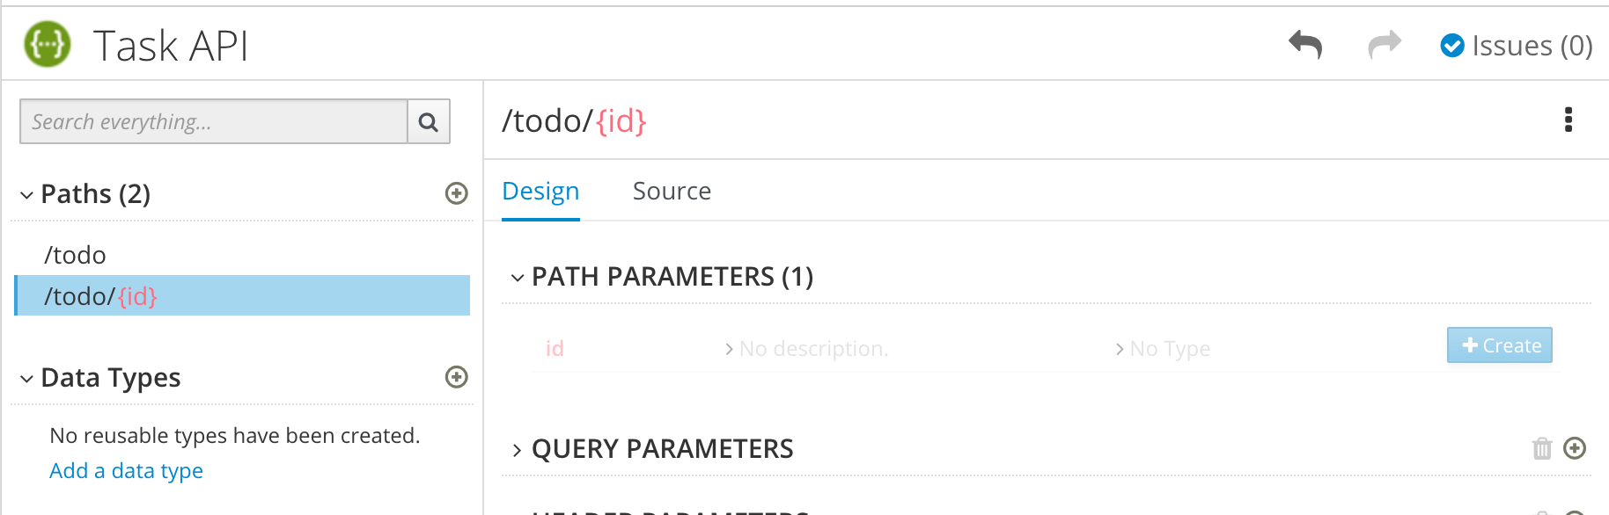Expand the QUERY PARAMETERS section
This screenshot has height=515, width=1609.
coord(518,450)
